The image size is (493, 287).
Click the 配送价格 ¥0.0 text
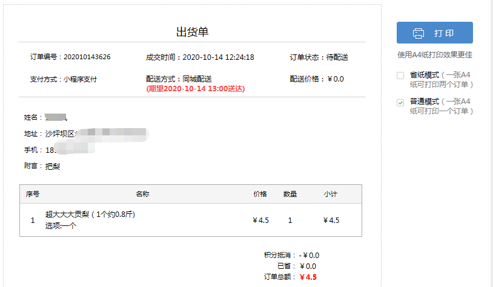tap(317, 79)
